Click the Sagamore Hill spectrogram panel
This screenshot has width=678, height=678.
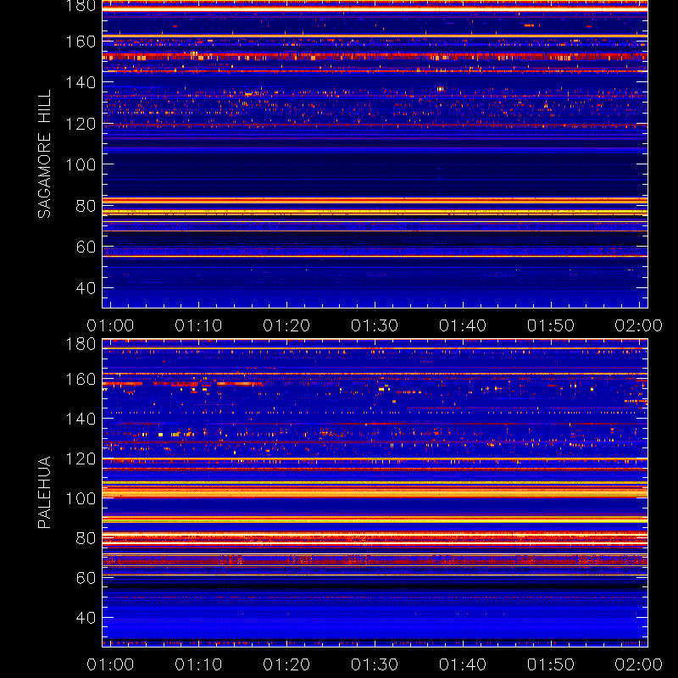(x=375, y=154)
